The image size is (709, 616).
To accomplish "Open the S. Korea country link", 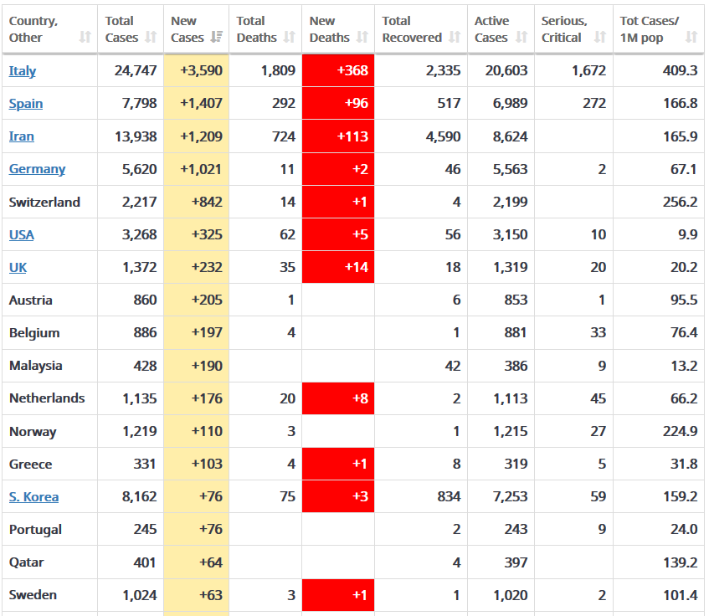I will pos(34,496).
